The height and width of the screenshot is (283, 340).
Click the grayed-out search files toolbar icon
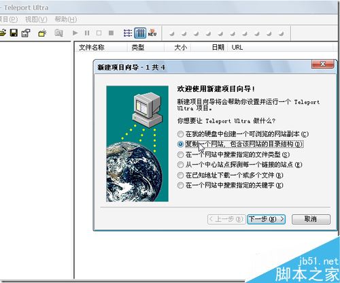(x=58, y=33)
